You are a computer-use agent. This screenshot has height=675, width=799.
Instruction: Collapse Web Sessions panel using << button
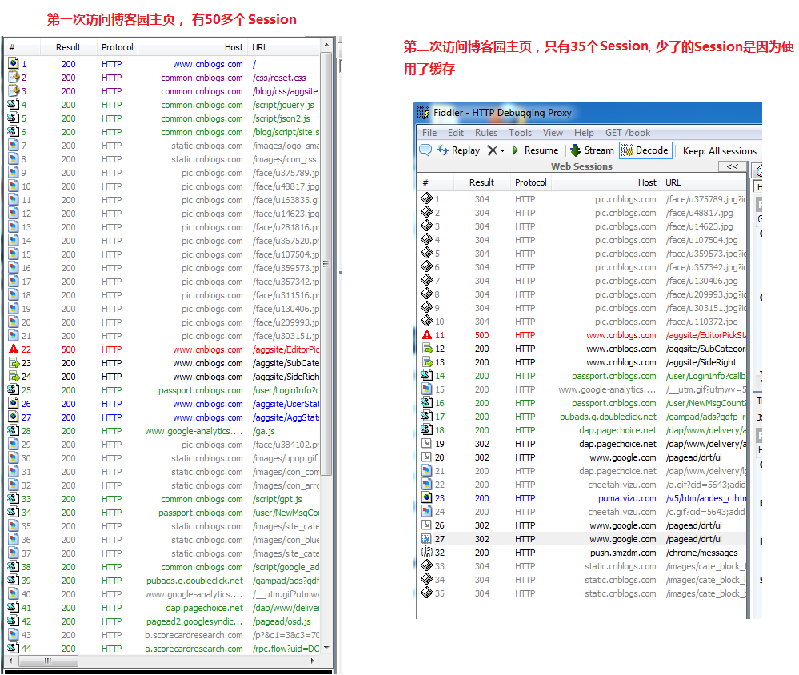(x=732, y=166)
